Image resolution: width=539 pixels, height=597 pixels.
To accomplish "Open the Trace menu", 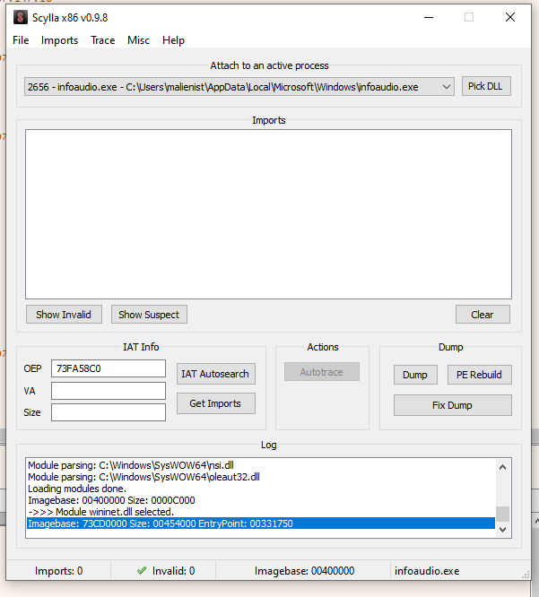I will (x=102, y=40).
